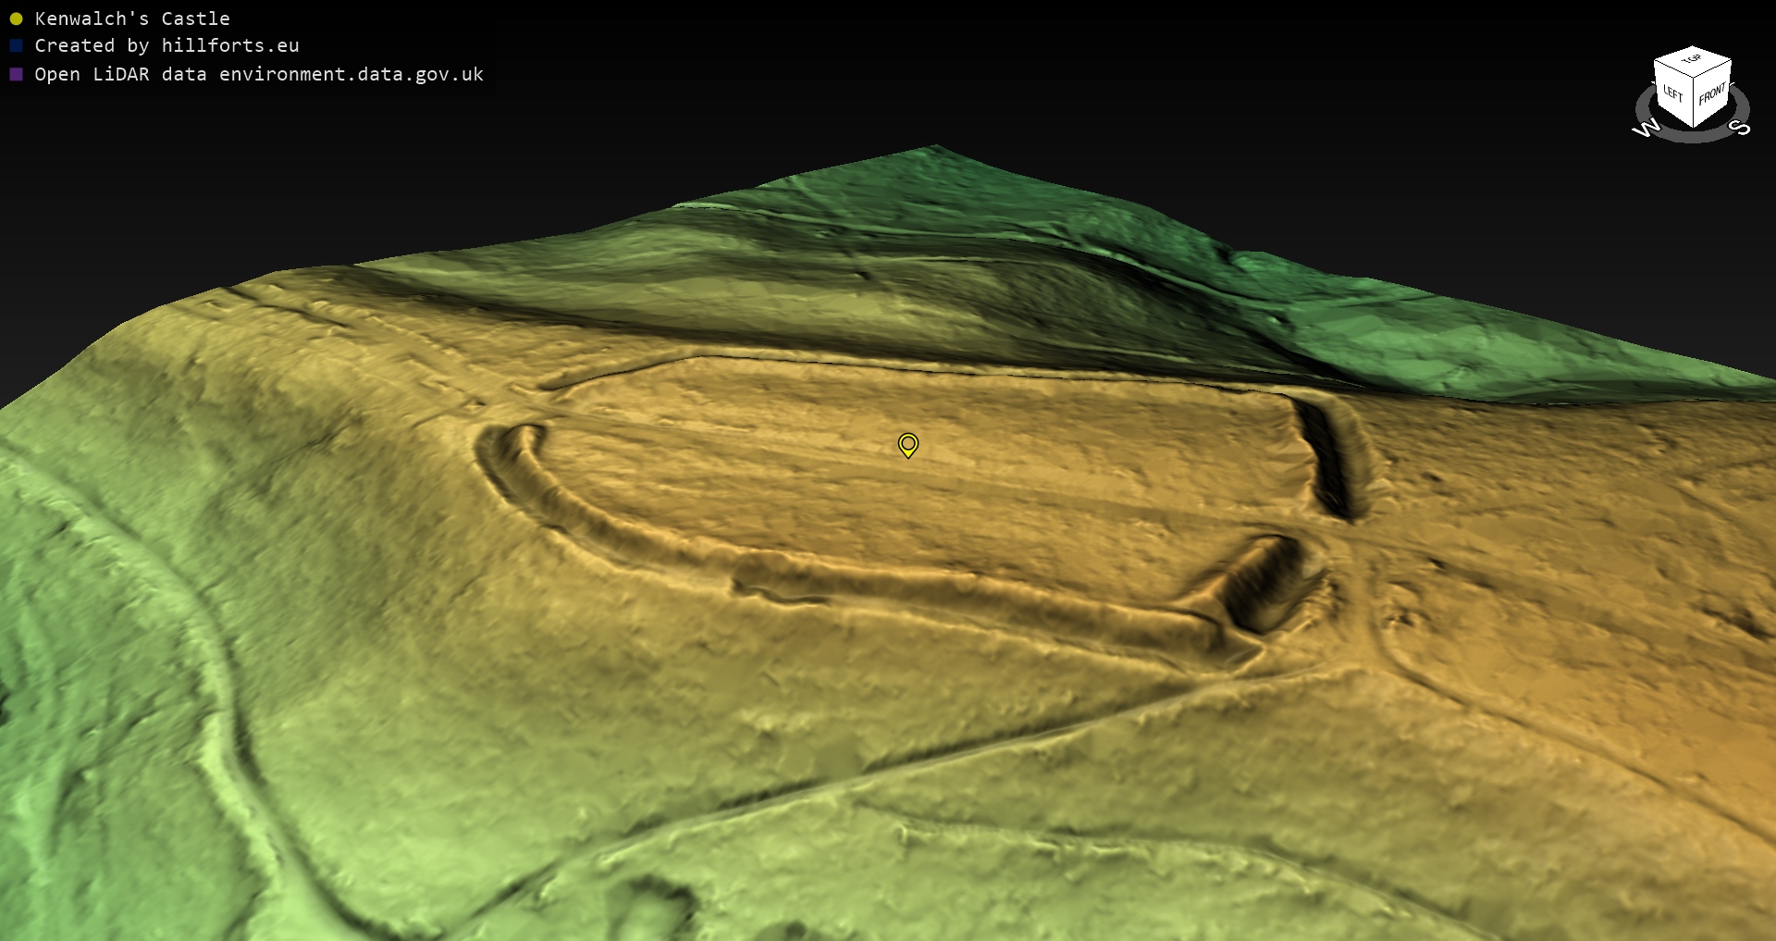This screenshot has height=941, width=1776.
Task: Click the yellow dot beside Kenwalch's Castle
Action: coord(16,19)
